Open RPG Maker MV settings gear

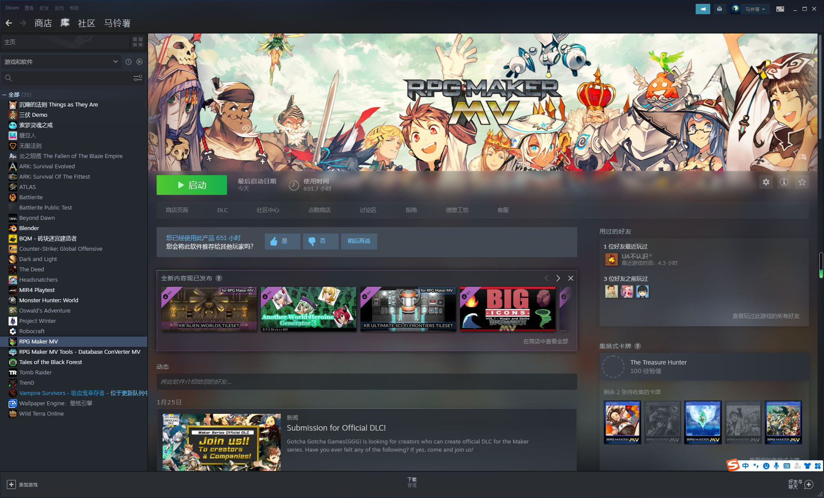(x=766, y=182)
